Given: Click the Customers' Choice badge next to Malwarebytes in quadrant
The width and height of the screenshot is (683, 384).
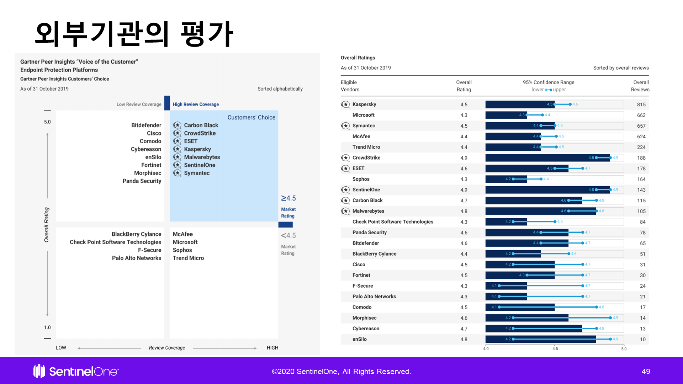Looking at the screenshot, I should coord(177,157).
